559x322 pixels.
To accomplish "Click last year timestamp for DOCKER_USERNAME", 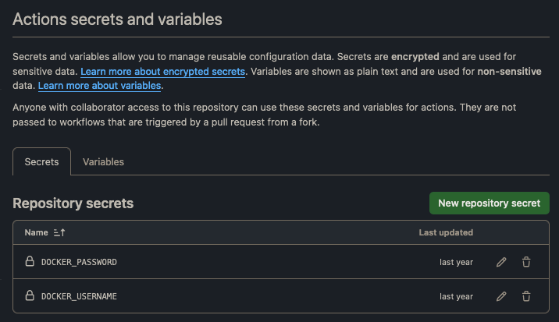I will coord(456,296).
